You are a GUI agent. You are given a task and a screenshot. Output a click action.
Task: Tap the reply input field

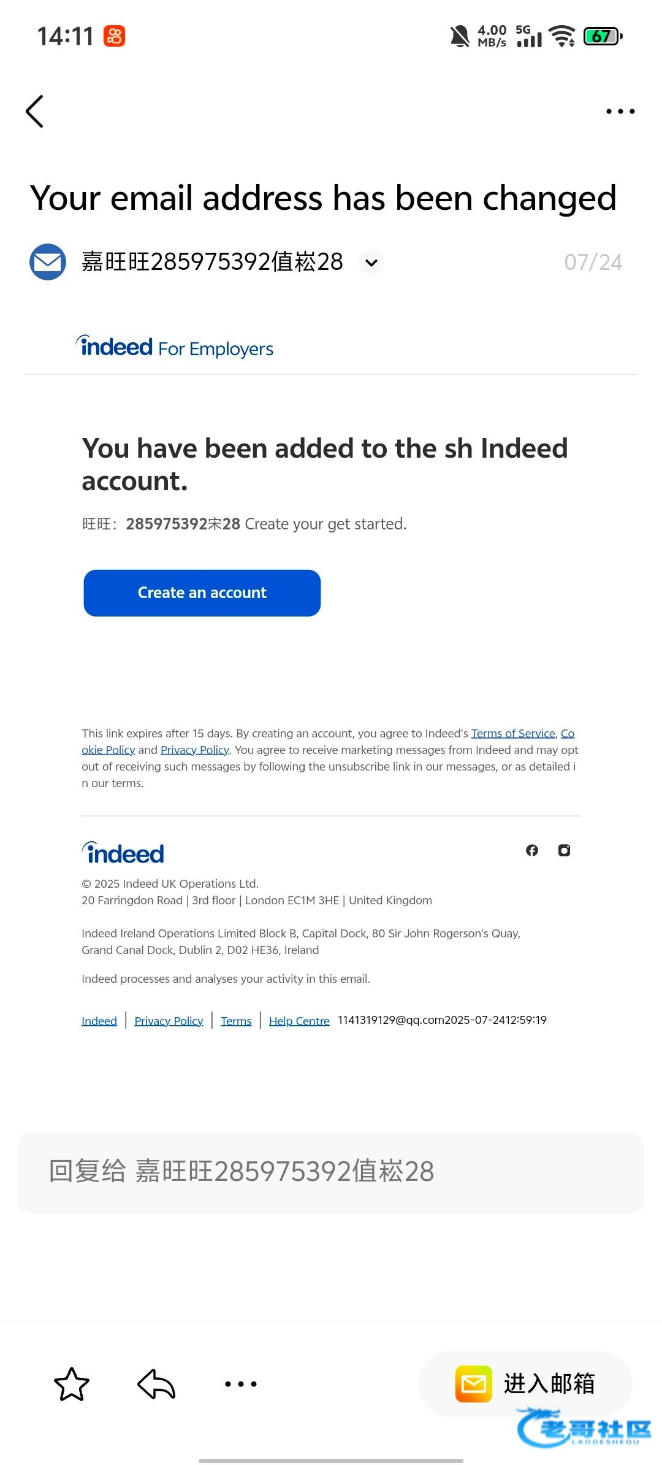tap(331, 1172)
